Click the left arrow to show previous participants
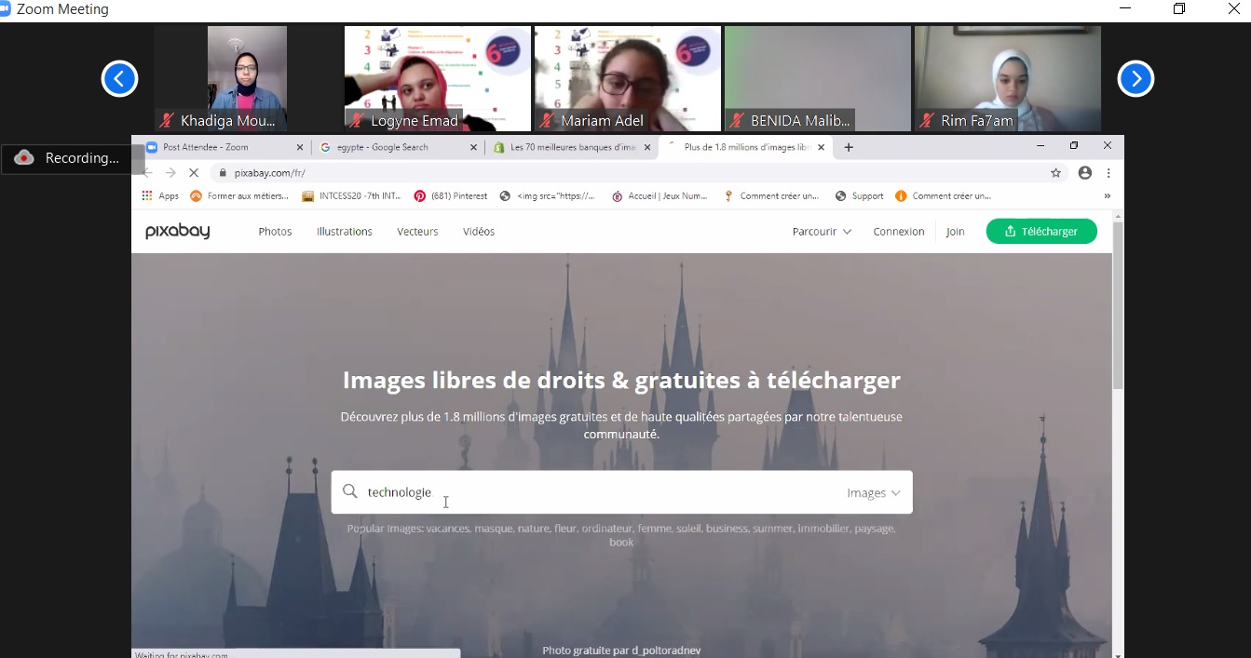 click(119, 79)
